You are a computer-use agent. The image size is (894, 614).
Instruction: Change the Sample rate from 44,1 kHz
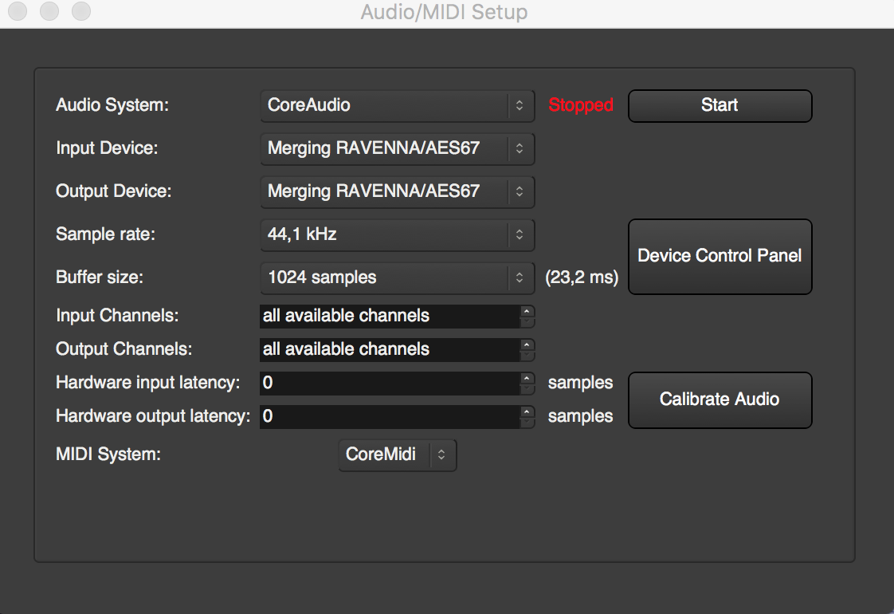[397, 234]
